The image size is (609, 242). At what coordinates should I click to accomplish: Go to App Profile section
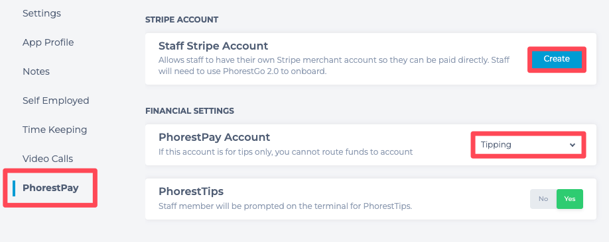pos(48,42)
